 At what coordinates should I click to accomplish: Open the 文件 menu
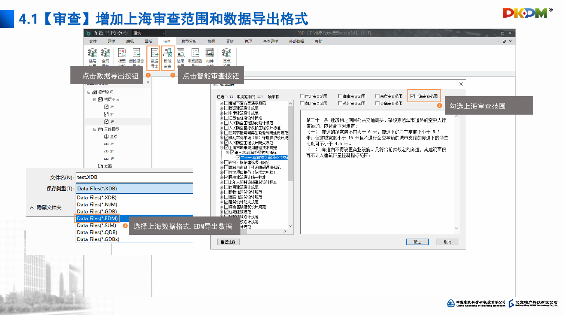[93, 41]
